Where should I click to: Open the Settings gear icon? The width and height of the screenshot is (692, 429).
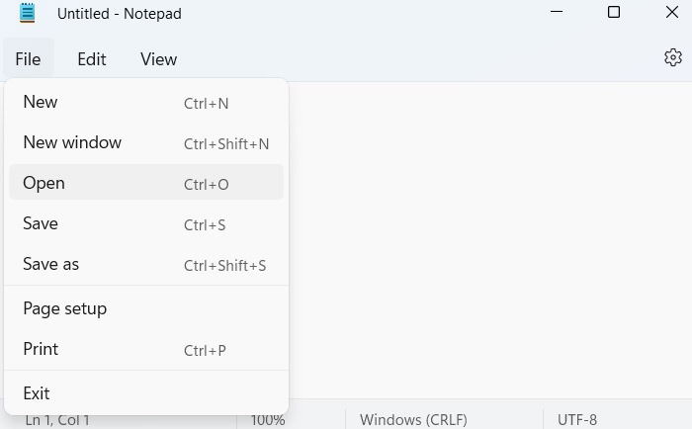[x=673, y=58]
